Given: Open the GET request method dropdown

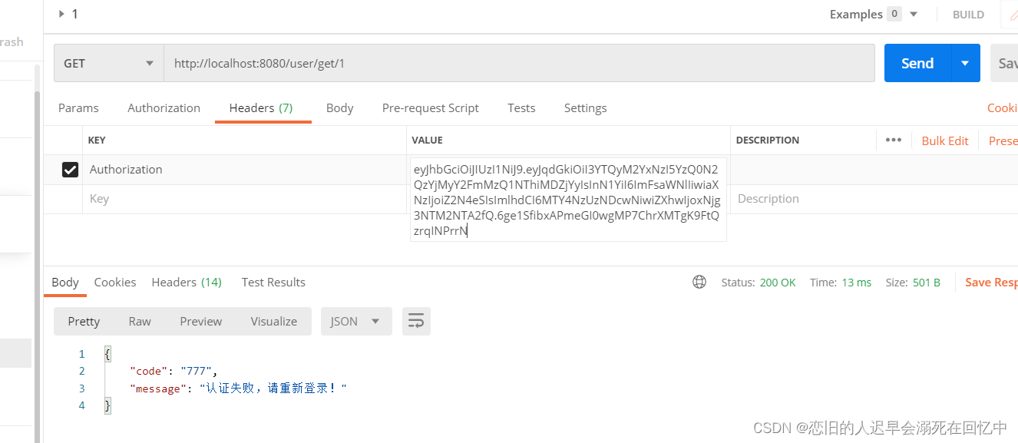Looking at the screenshot, I should 107,63.
